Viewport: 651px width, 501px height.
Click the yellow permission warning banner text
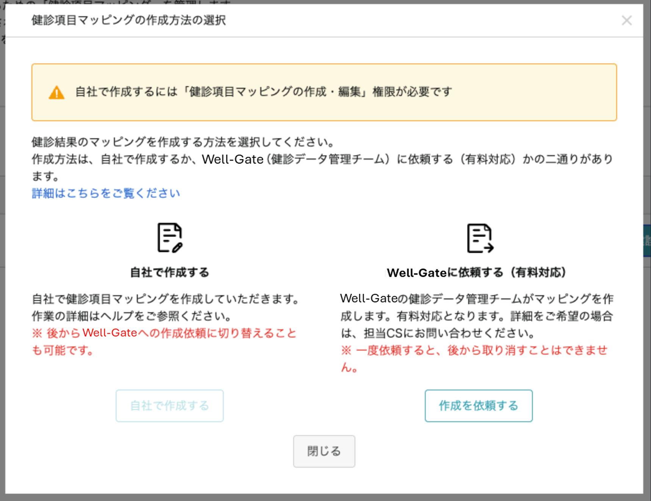coord(264,92)
